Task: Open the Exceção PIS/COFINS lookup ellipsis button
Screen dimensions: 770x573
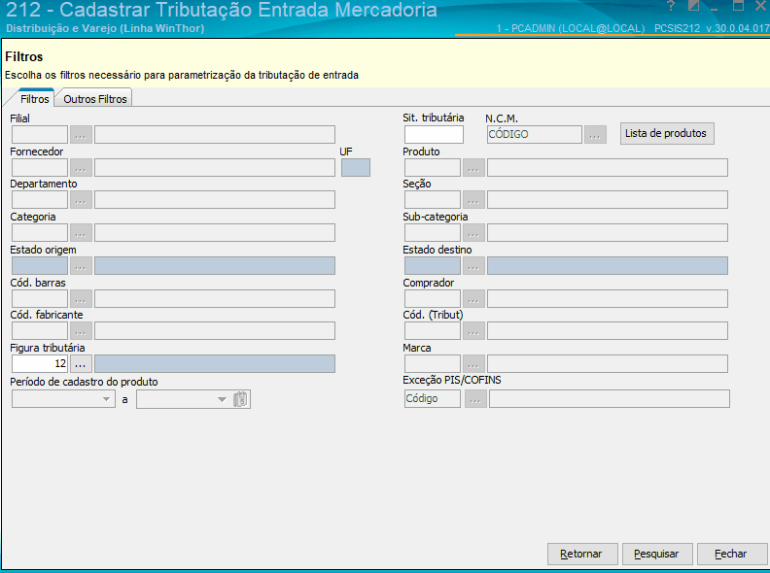Action: (x=475, y=399)
